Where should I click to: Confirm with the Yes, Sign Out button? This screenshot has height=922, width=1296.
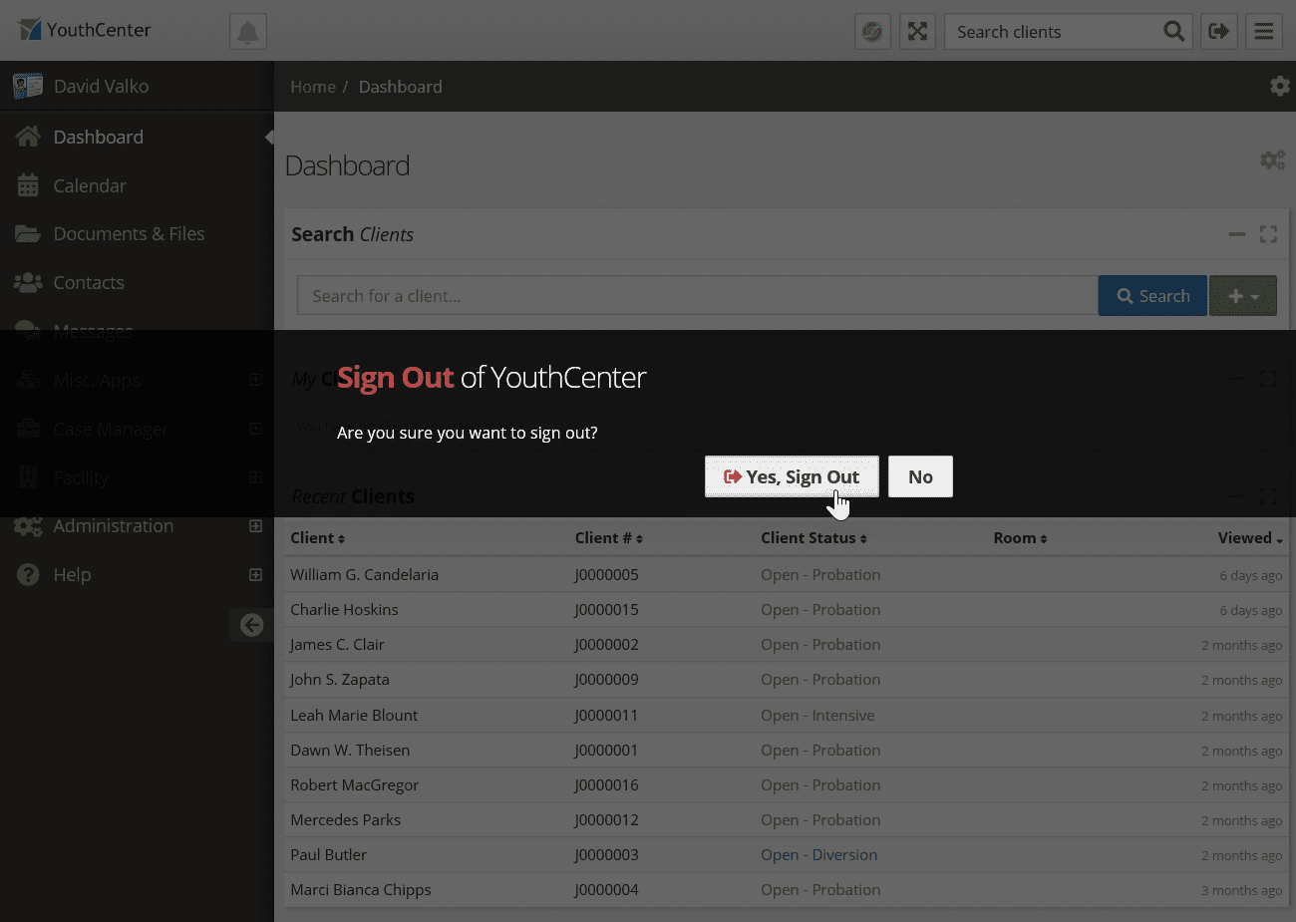point(792,476)
